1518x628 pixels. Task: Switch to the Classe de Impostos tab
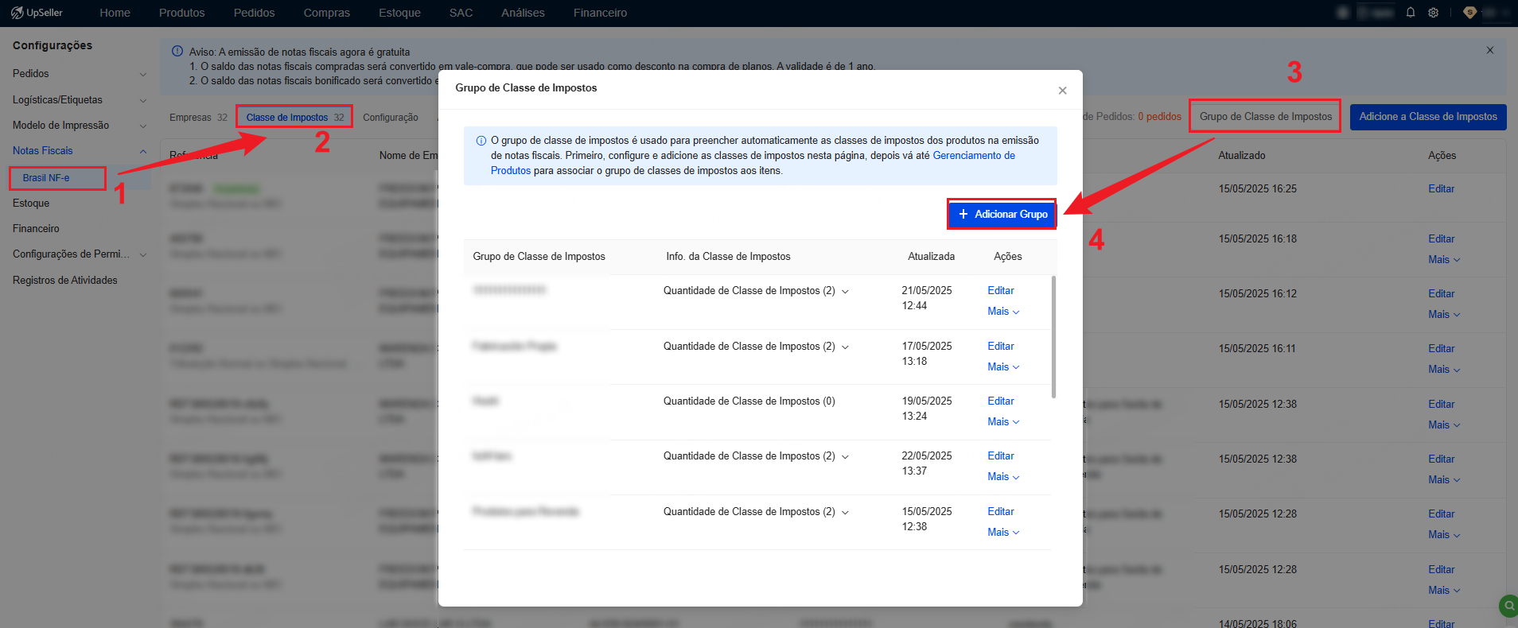(295, 117)
